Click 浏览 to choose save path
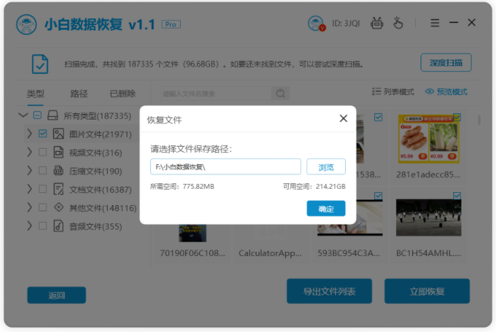The height and width of the screenshot is (332, 496). coord(326,166)
